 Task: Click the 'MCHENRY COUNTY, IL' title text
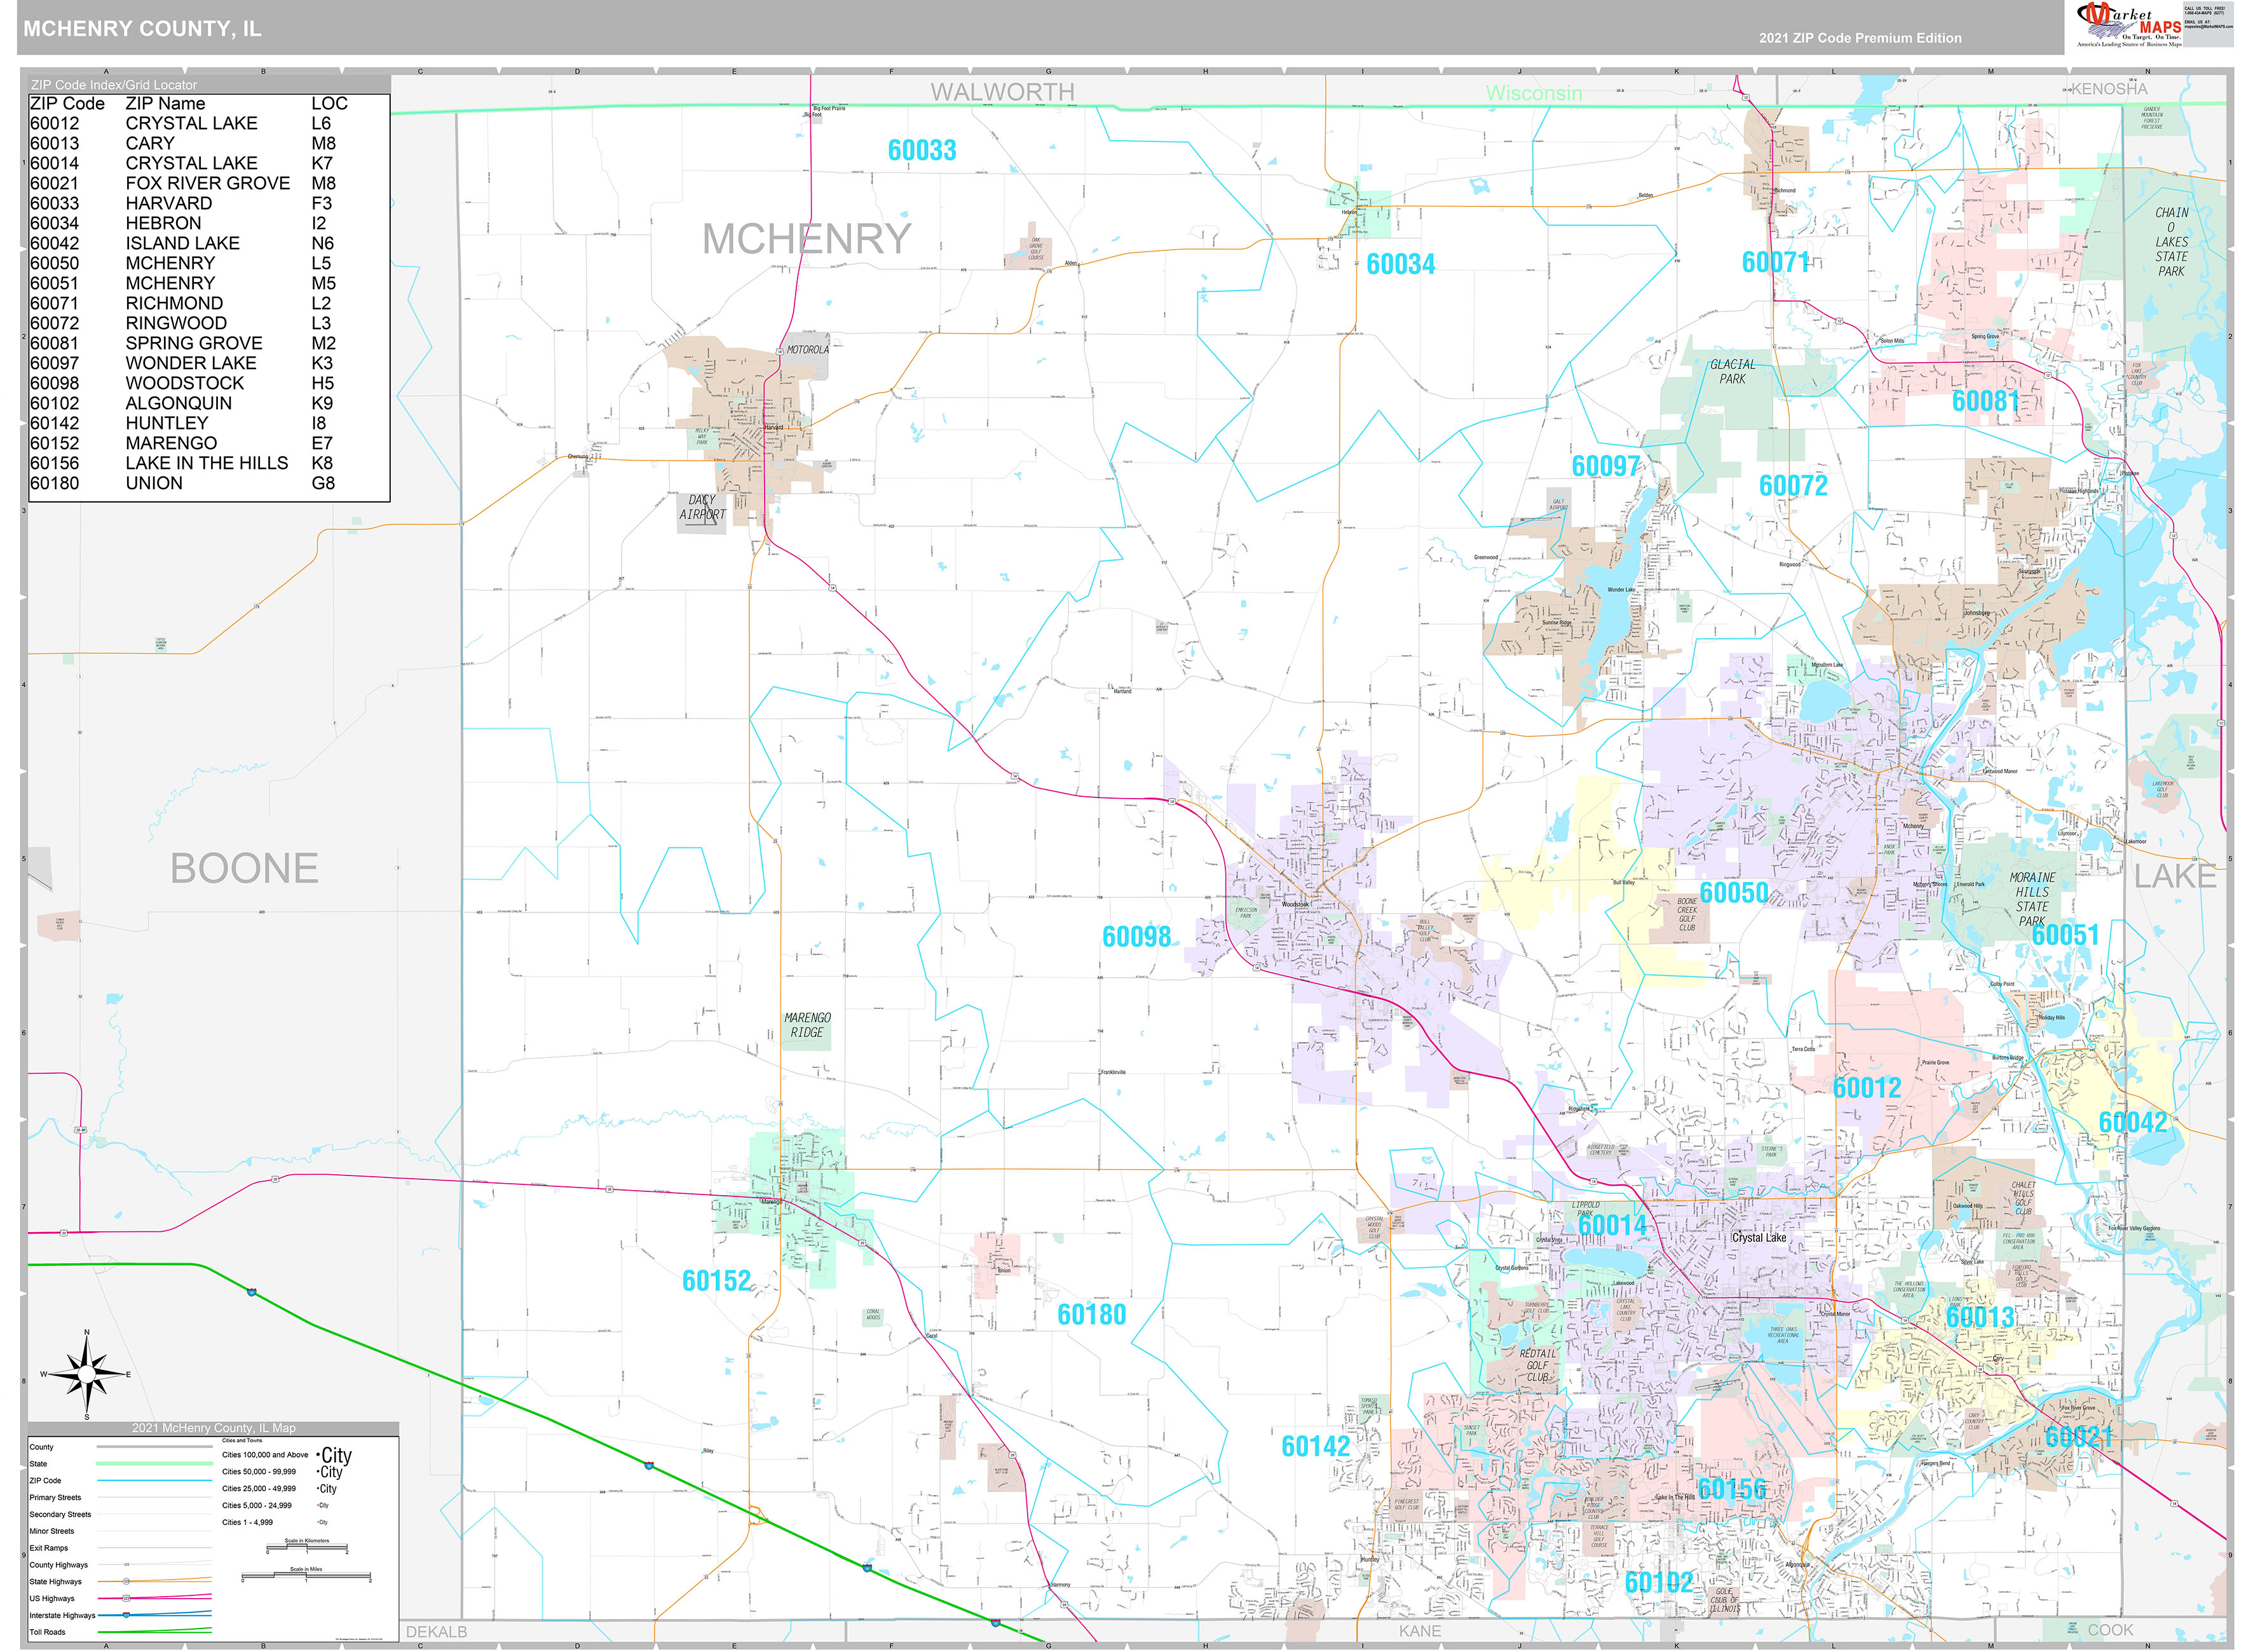[x=142, y=29]
